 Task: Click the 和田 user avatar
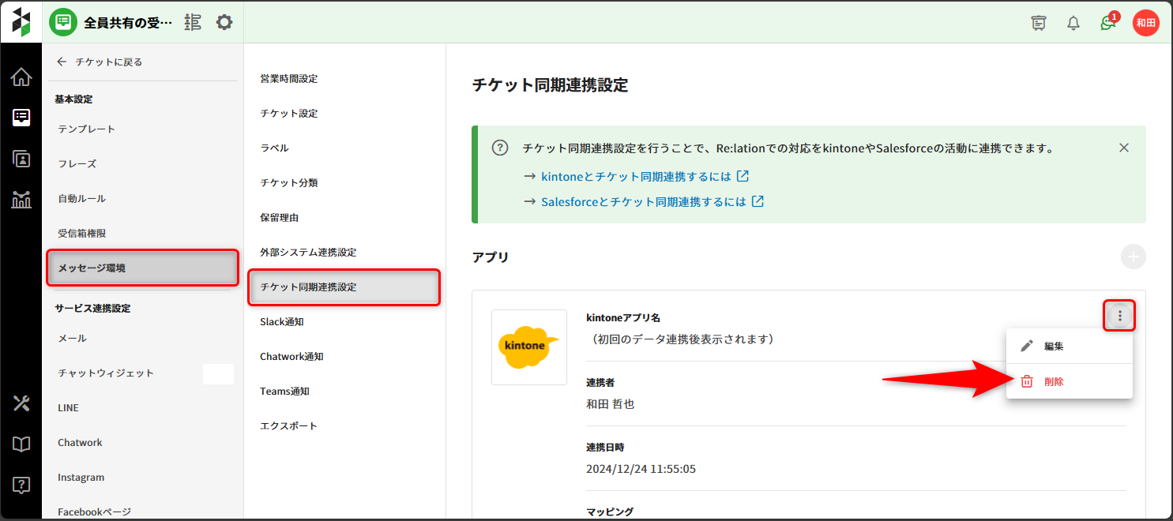(x=1145, y=23)
